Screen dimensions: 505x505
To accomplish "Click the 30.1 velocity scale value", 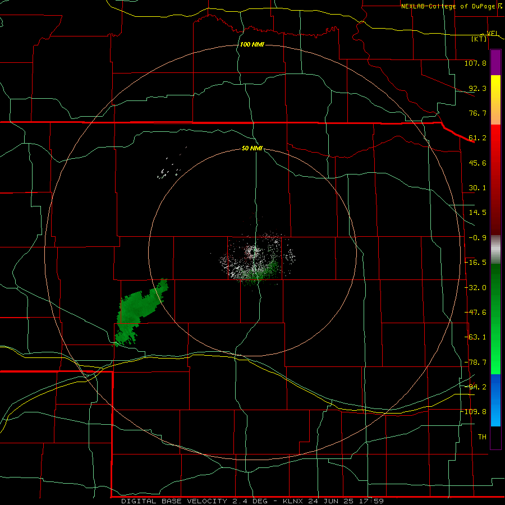I will pyautogui.click(x=478, y=188).
